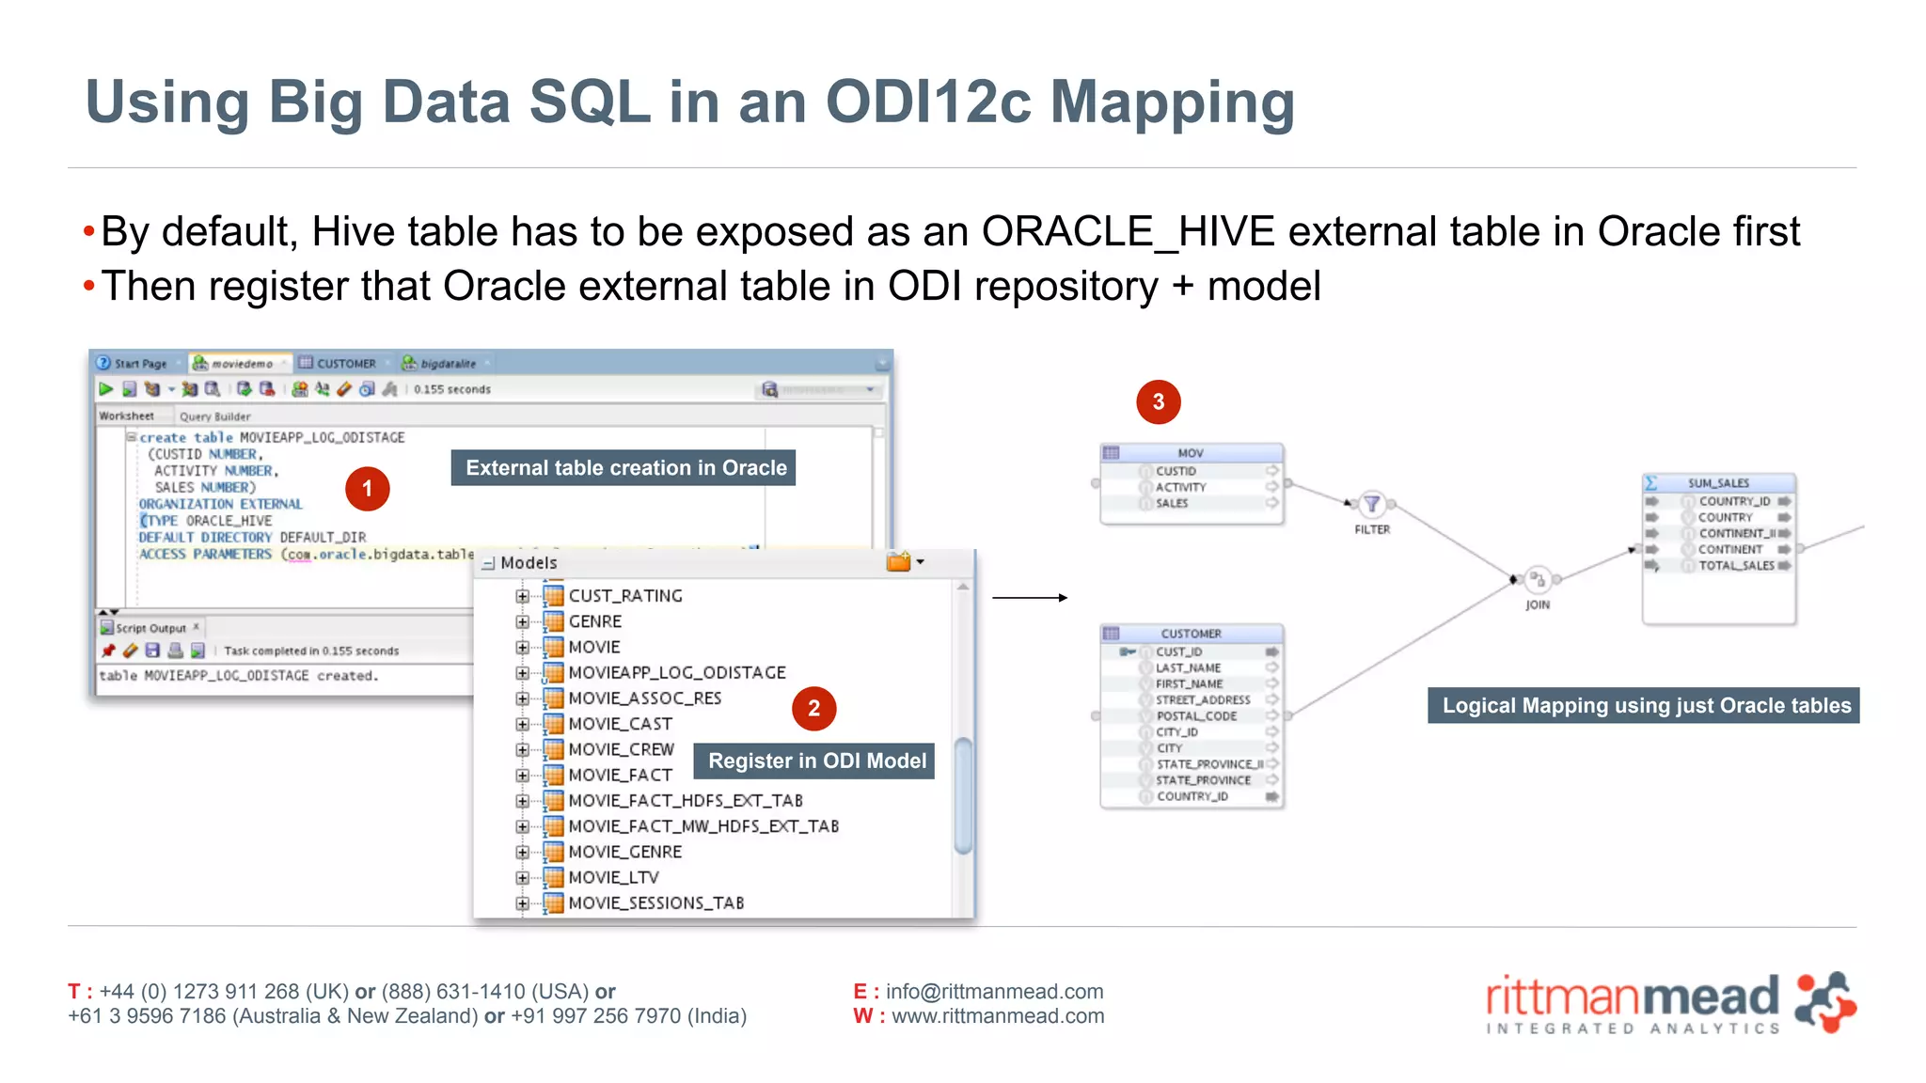The image size is (1926, 1083).
Task: Click the JOIN component icon in mapping
Action: click(1538, 579)
